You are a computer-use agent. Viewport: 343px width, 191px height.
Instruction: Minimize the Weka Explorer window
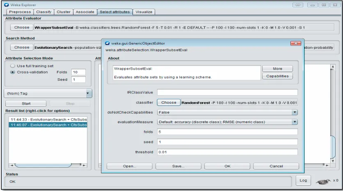coord(312,5)
